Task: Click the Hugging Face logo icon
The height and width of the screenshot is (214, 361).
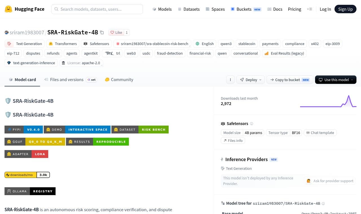Action: point(8,9)
